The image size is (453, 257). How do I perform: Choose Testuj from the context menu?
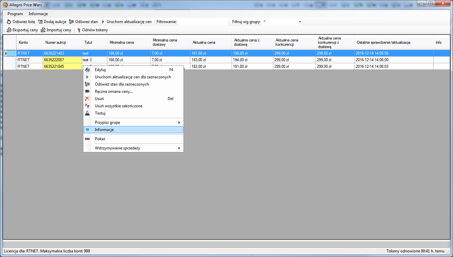click(133, 113)
